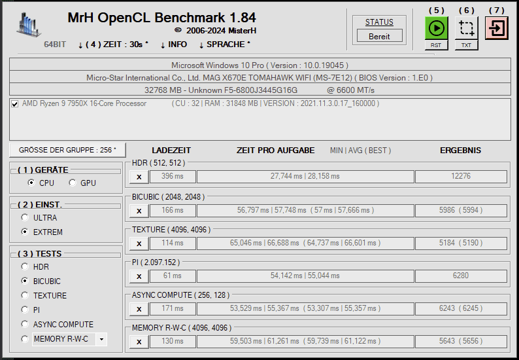Click GRÖSSE DER GRUPPE : 256 button
Viewport: 519px width, 360px height.
click(x=67, y=150)
